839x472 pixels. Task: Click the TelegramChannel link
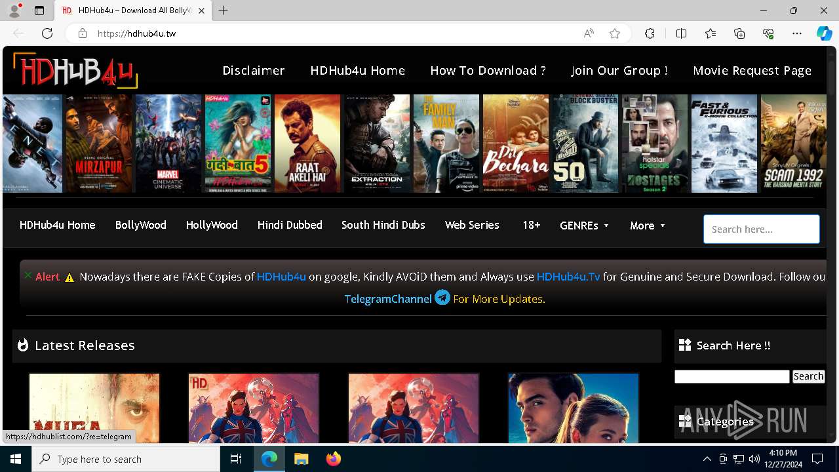click(x=388, y=298)
